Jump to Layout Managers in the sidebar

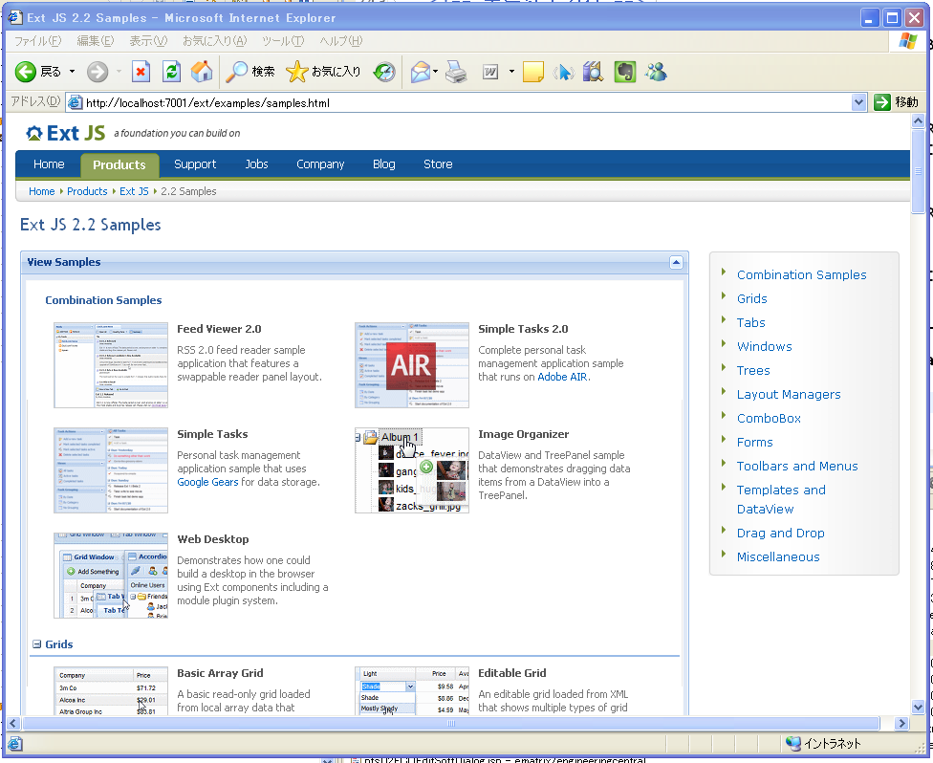(x=789, y=395)
